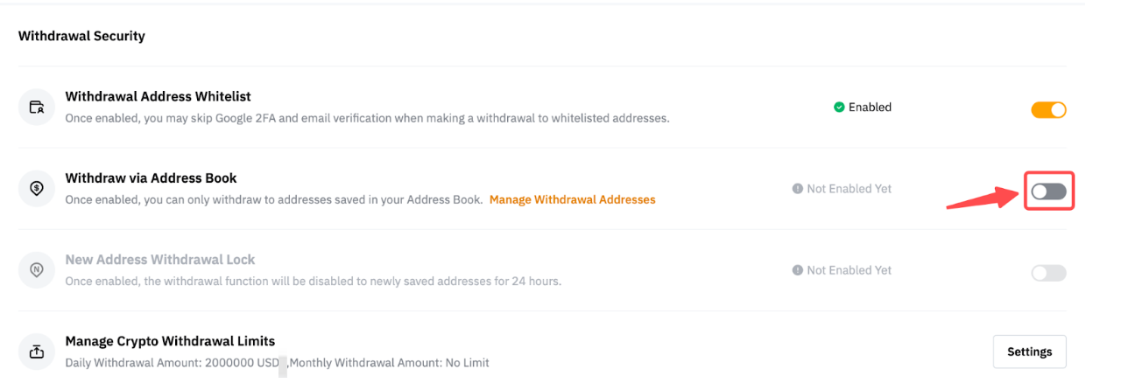Click the Enabled status label

pyautogui.click(x=870, y=108)
